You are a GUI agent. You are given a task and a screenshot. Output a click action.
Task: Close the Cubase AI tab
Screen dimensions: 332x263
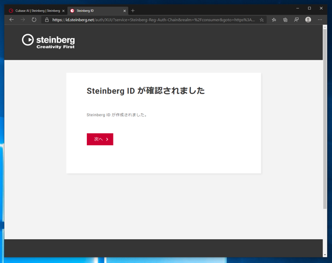[x=63, y=11]
